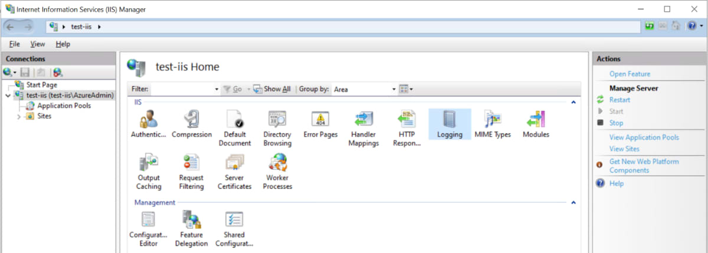Expand the Sites tree node
This screenshot has width=708, height=253.
(x=19, y=117)
